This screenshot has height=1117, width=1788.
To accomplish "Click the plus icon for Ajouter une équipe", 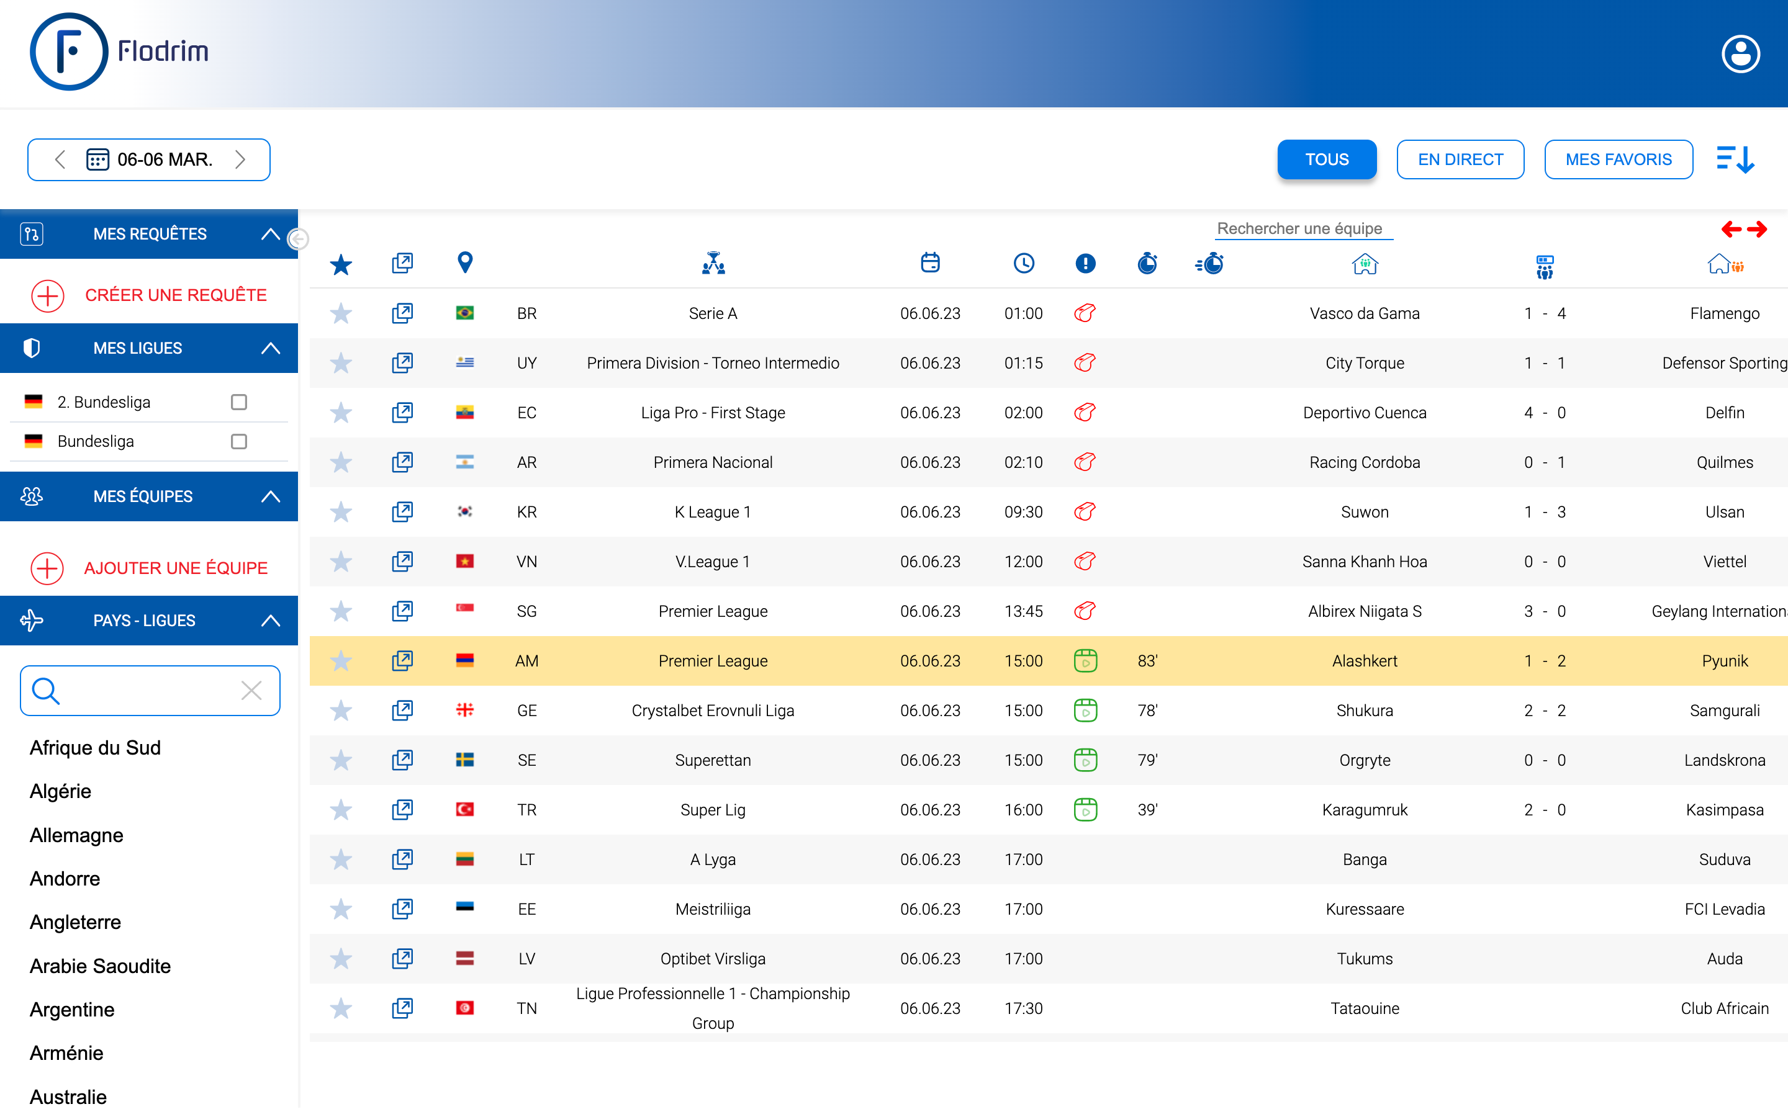I will pos(47,568).
